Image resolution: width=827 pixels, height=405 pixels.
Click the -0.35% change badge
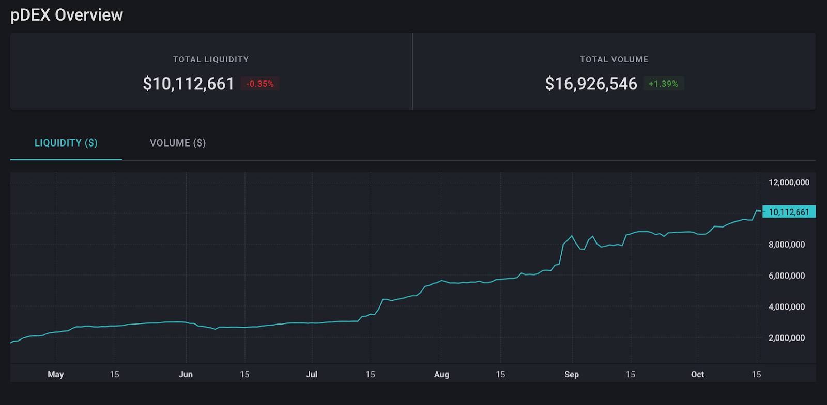coord(260,84)
